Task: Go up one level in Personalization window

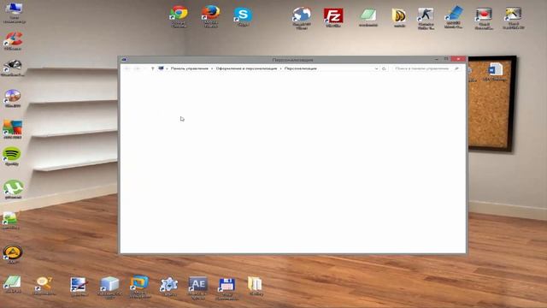Action: coord(152,68)
